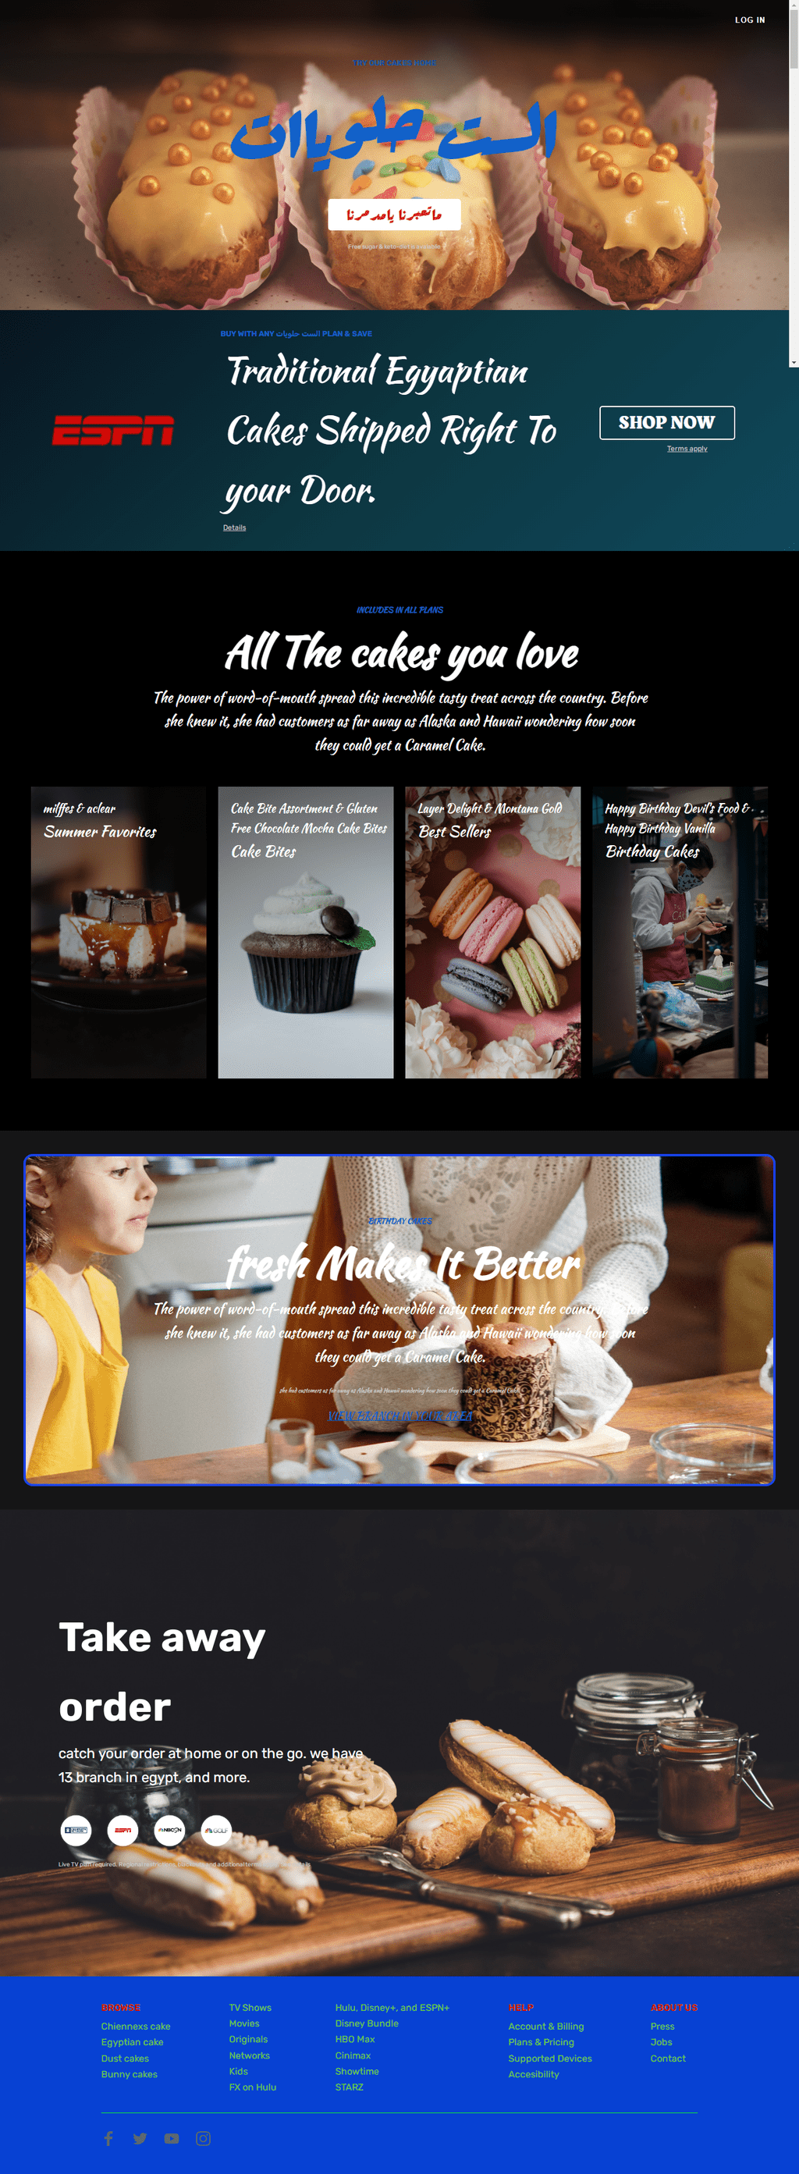Image resolution: width=799 pixels, height=2174 pixels.
Task: Open the Twitter icon in the footer
Action: click(140, 2137)
